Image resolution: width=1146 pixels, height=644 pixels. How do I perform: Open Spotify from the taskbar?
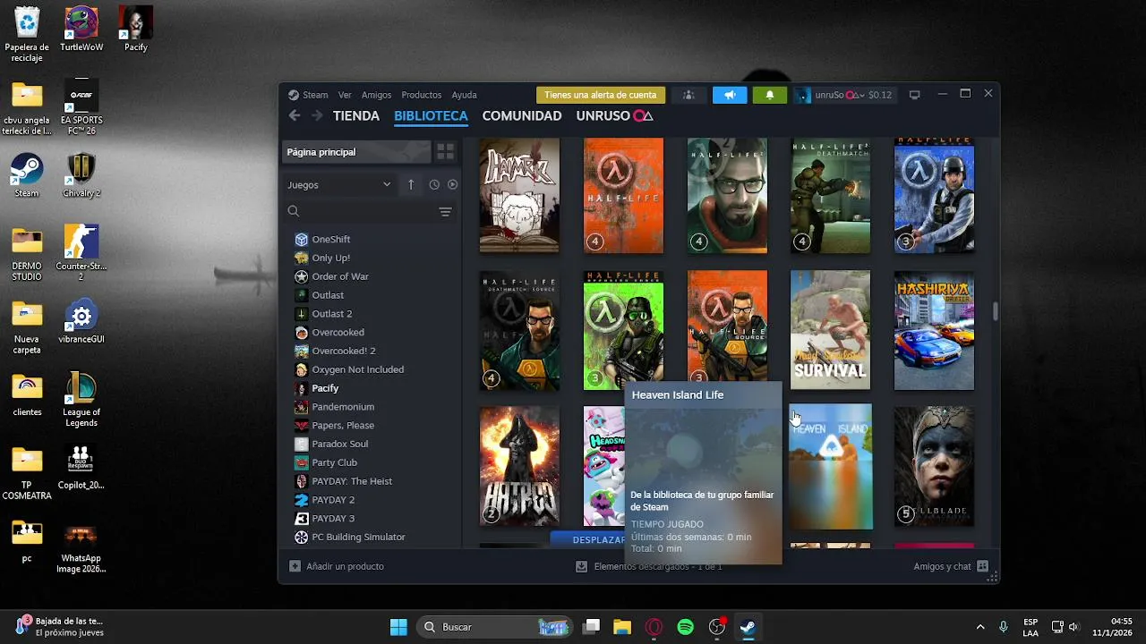click(686, 627)
